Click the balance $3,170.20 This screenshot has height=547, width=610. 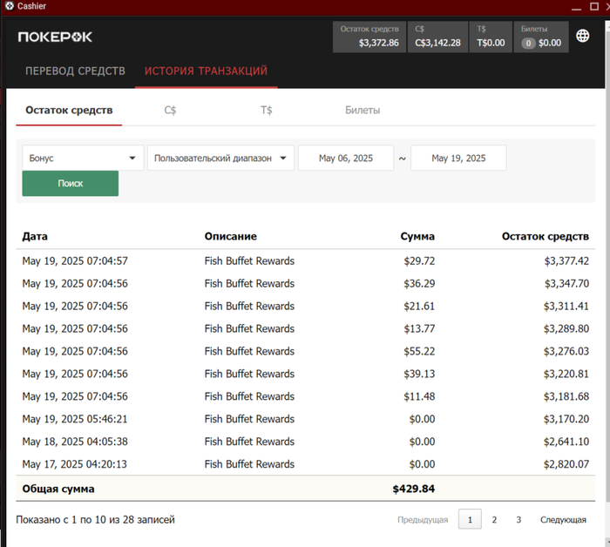[x=566, y=418]
